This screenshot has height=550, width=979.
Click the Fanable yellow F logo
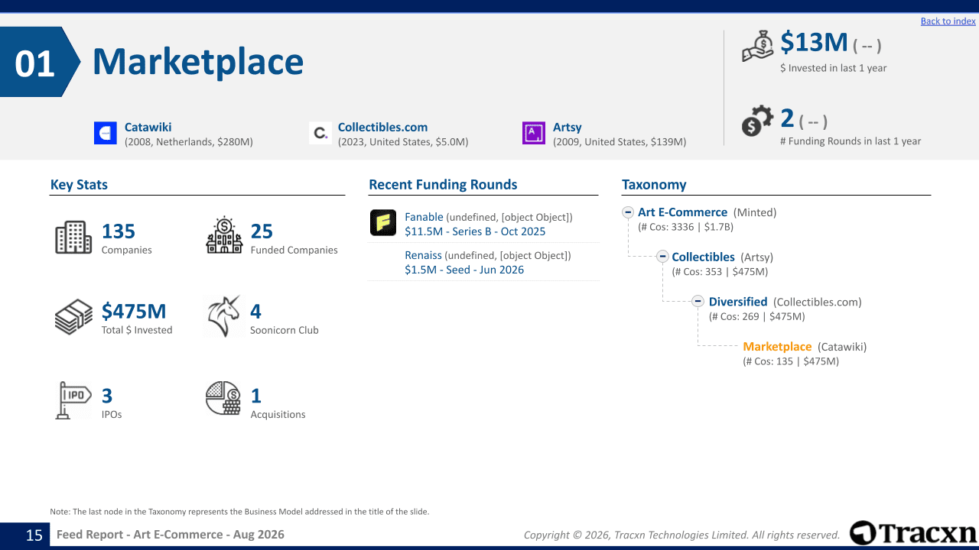pyautogui.click(x=383, y=223)
